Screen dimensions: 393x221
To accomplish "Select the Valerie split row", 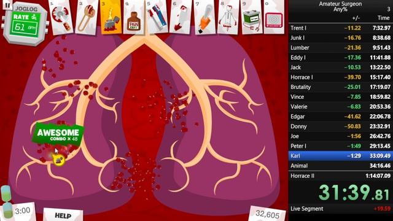I will (x=341, y=106).
